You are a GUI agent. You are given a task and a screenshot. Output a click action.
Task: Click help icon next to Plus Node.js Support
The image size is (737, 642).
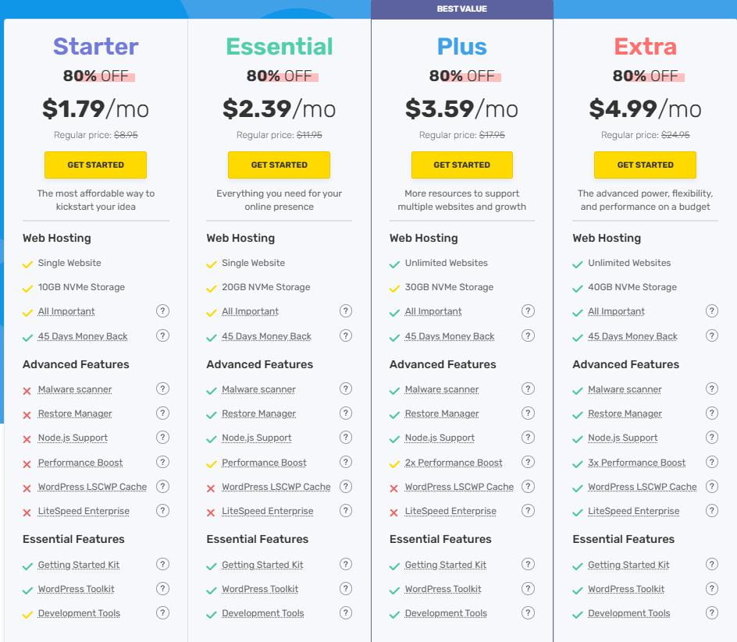(529, 437)
